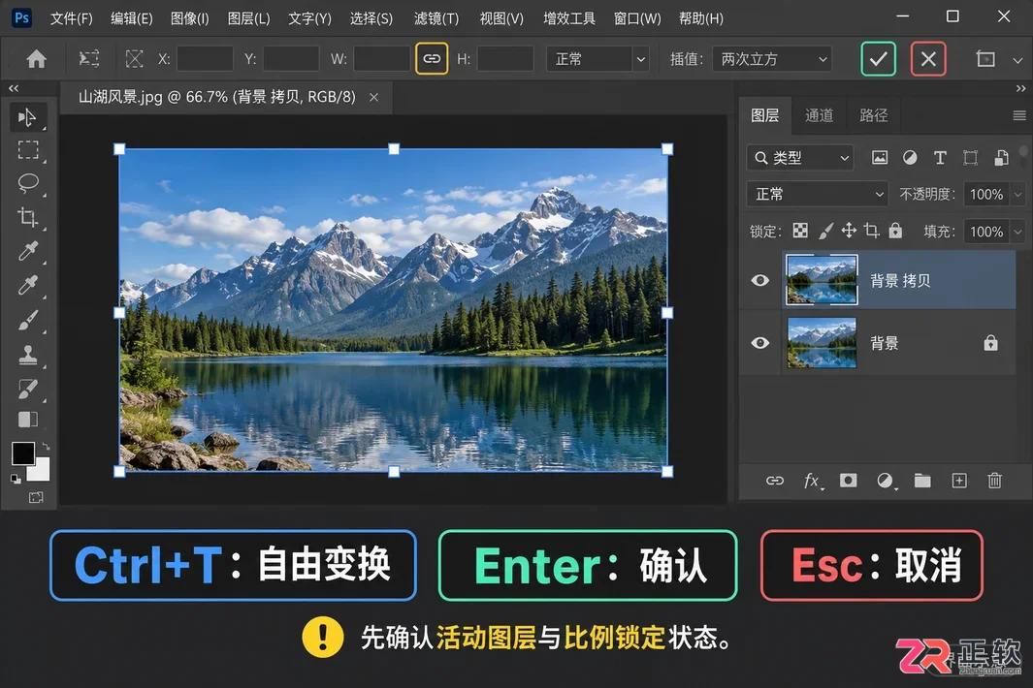The image size is (1033, 688).
Task: Select the Rectangular Marquee tool
Action: pos(28,150)
